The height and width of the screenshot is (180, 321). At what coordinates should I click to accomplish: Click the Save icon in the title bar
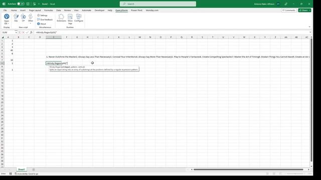click(28, 4)
